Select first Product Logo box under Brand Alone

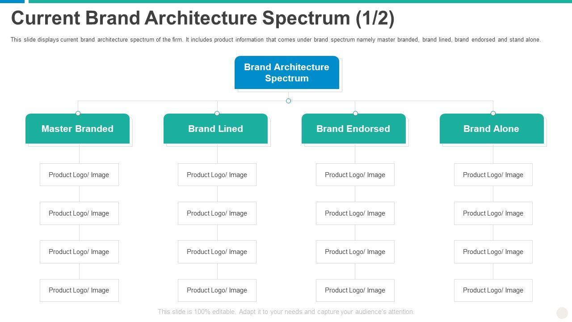(493, 175)
